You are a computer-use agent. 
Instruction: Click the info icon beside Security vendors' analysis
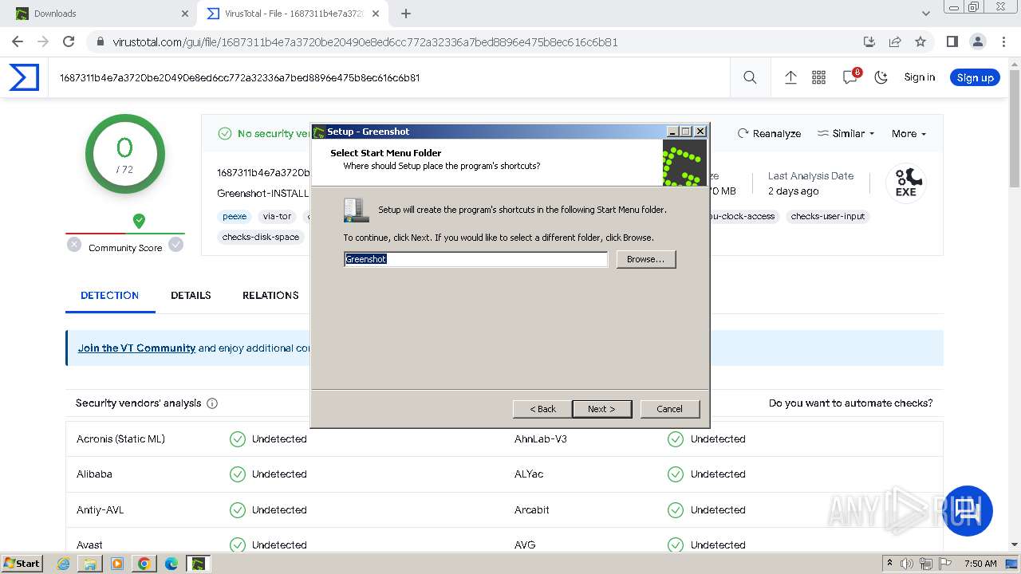[x=212, y=403]
